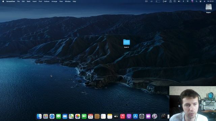Open Reminders from the Dock
The image size is (216, 121).
(103, 116)
